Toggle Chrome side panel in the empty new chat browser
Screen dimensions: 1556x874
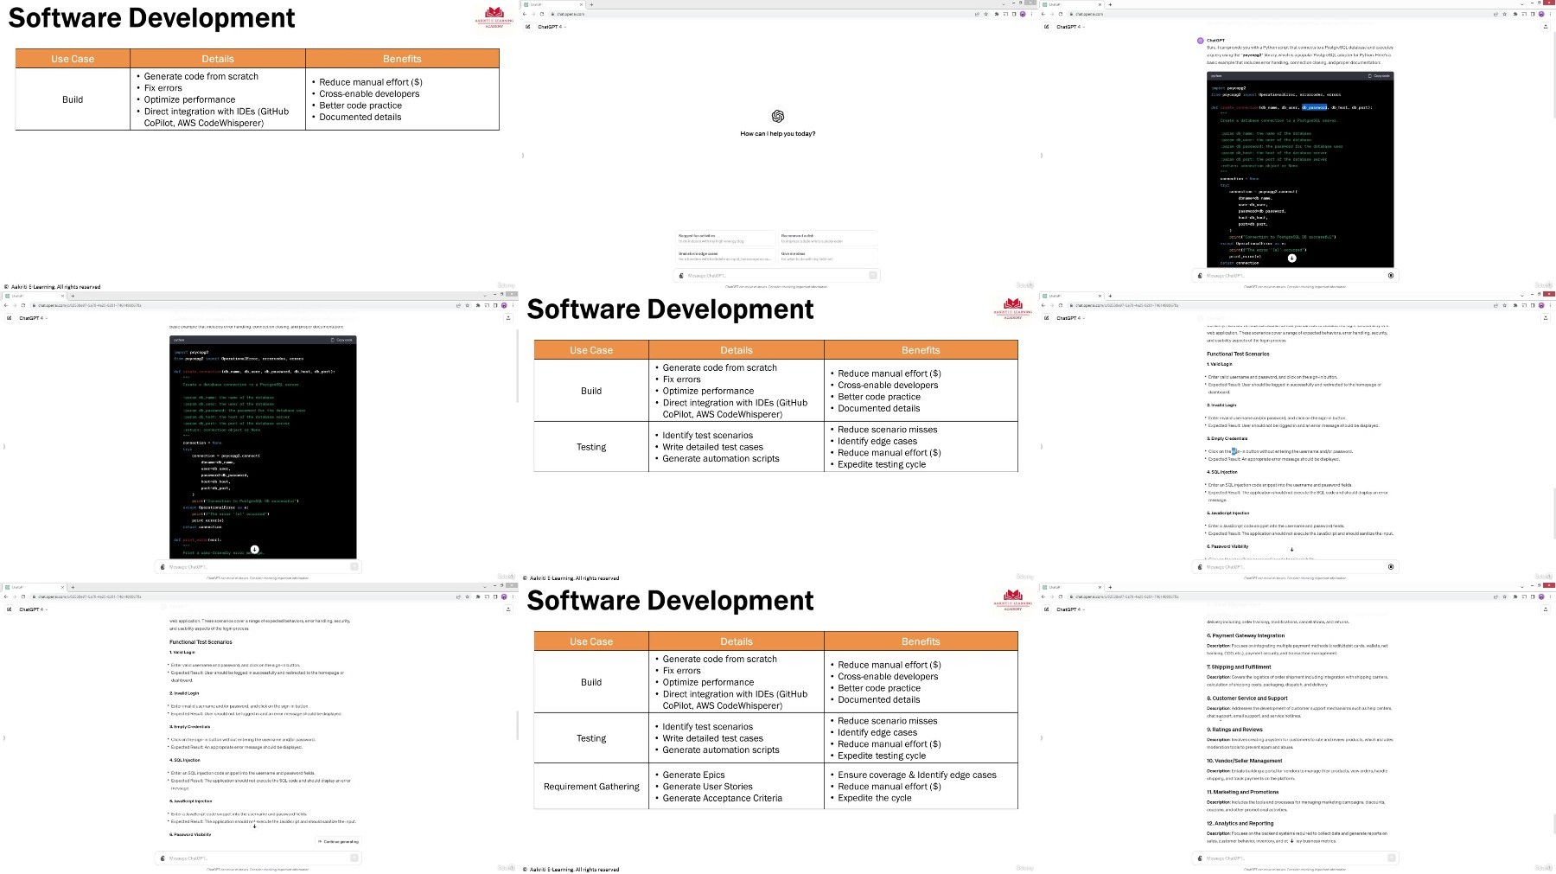(1013, 14)
